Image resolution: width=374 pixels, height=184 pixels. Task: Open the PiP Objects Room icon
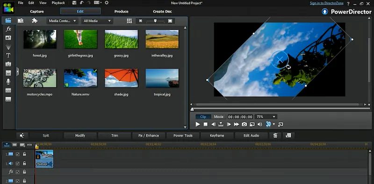[x=8, y=38]
